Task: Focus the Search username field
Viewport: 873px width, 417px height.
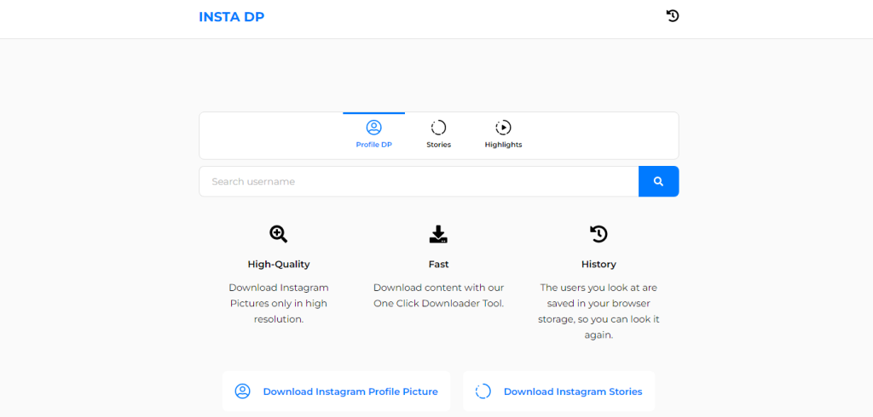Action: coord(419,181)
